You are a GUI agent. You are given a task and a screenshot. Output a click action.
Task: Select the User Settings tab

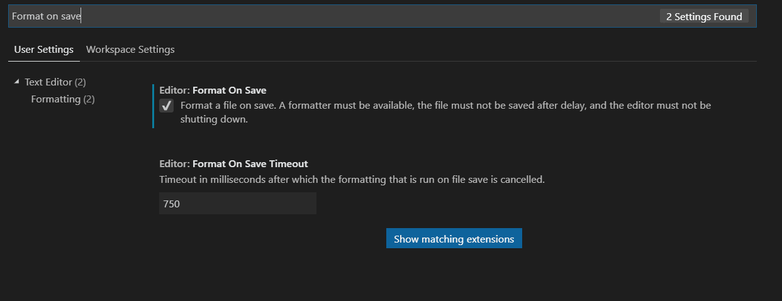coord(44,49)
